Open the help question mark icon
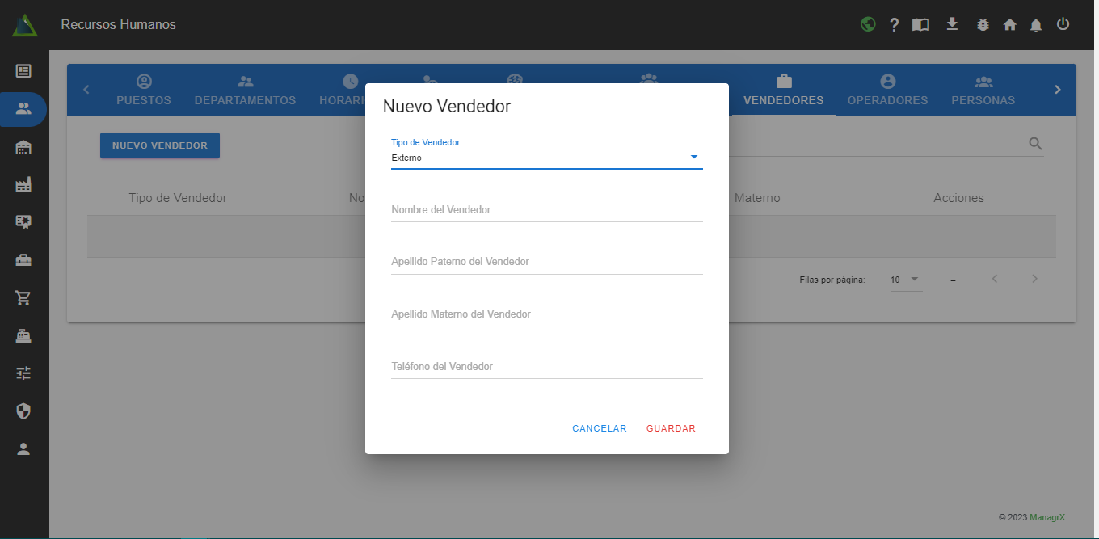 point(894,25)
